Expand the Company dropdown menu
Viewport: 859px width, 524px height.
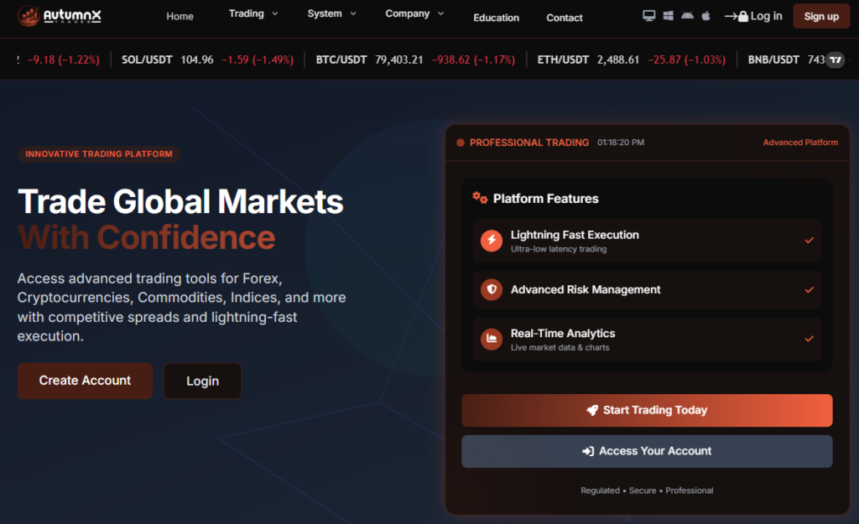[x=414, y=14]
